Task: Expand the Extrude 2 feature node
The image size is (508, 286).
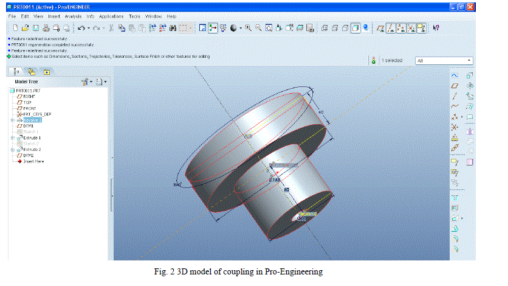Action: point(12,149)
